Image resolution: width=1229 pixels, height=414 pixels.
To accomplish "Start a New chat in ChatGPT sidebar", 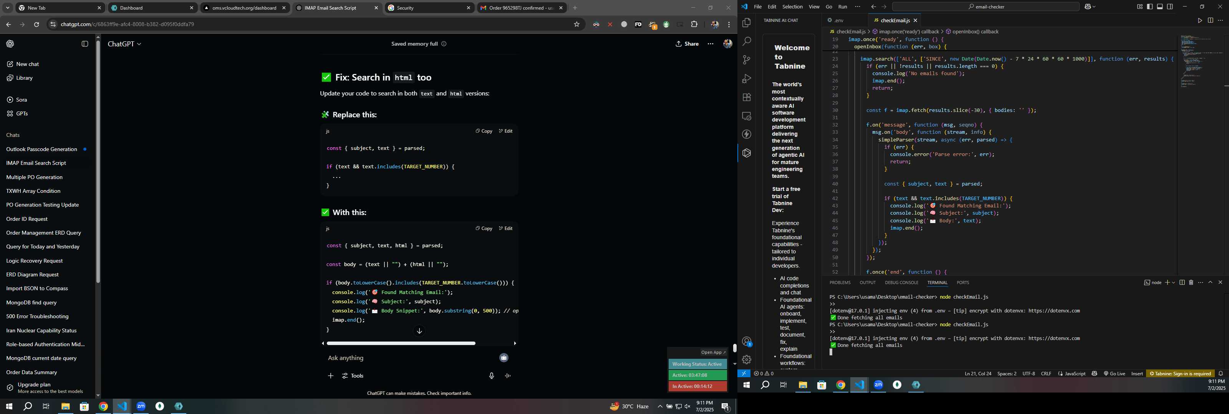I will coord(23,64).
